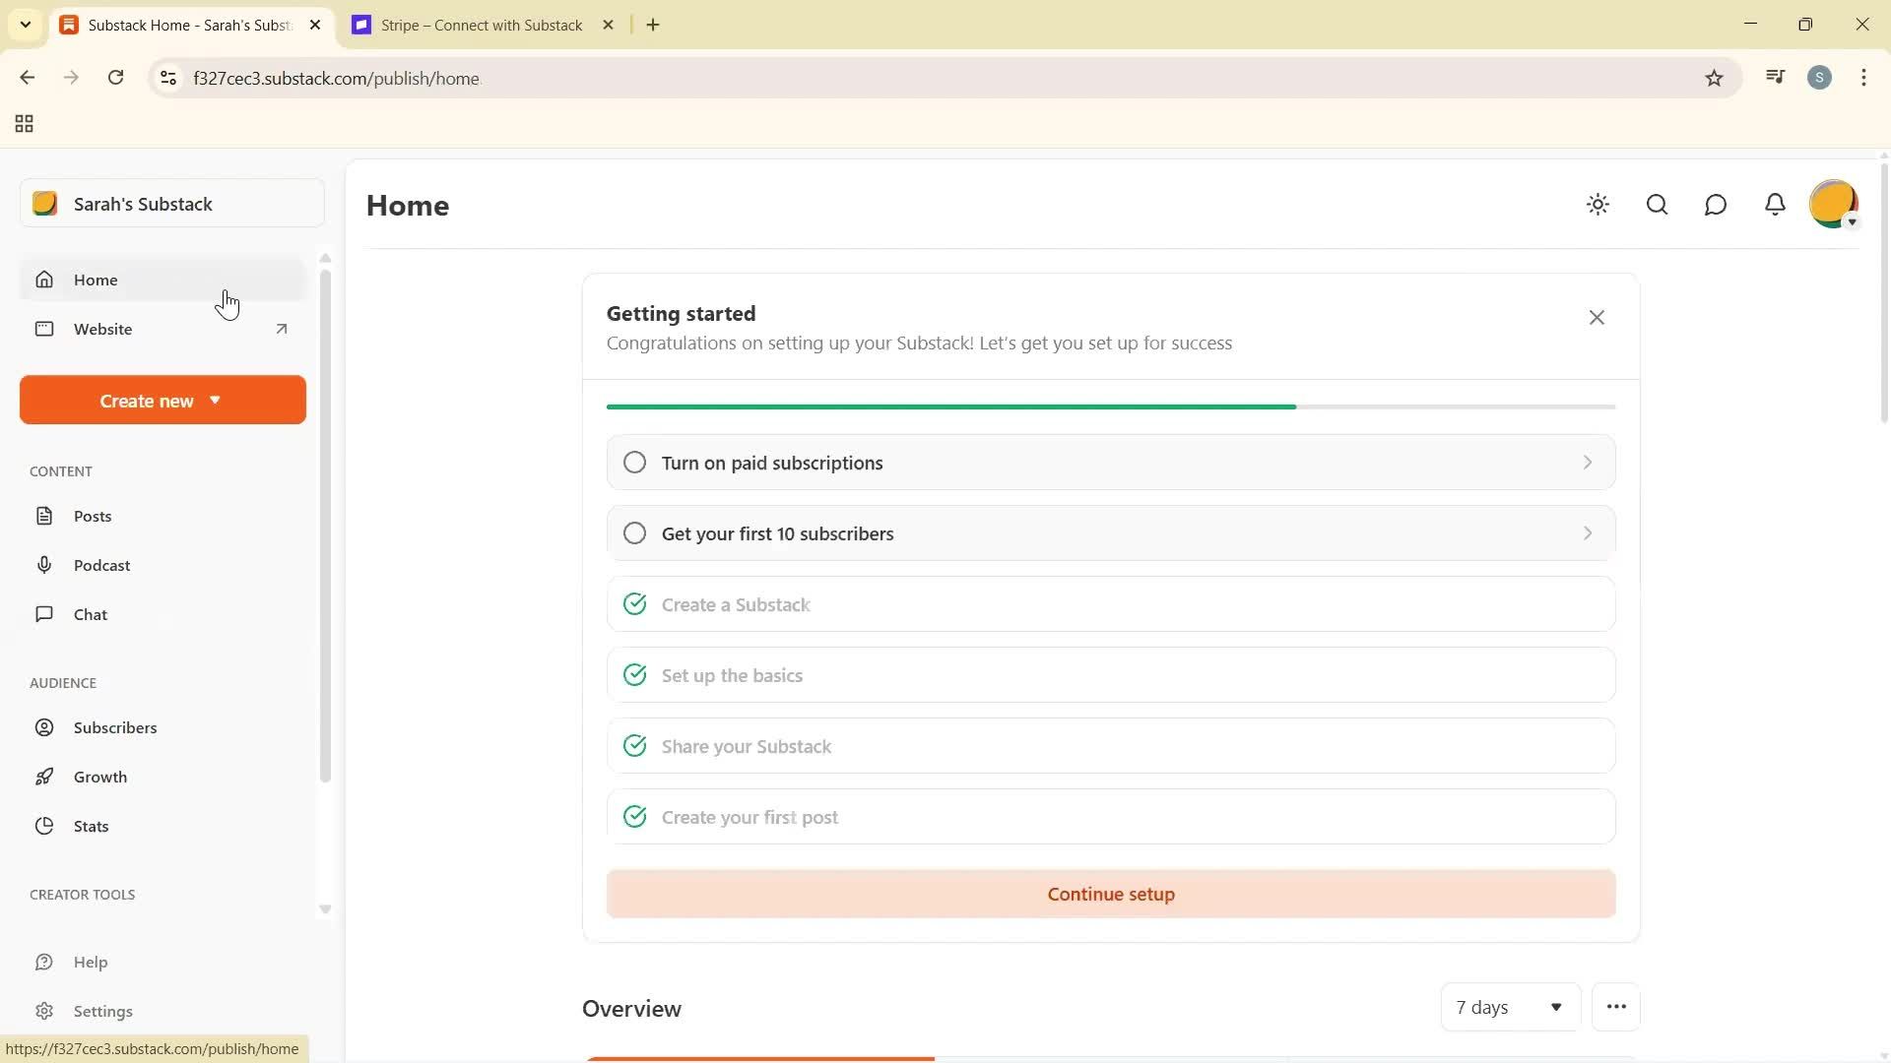
Task: Open search with the magnifying glass icon
Action: click(x=1657, y=205)
